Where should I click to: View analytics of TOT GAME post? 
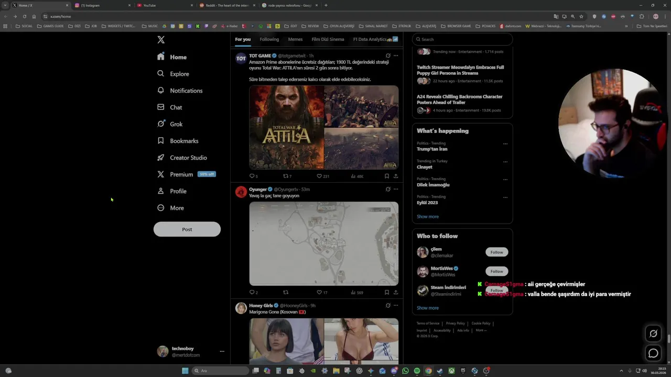[356, 176]
